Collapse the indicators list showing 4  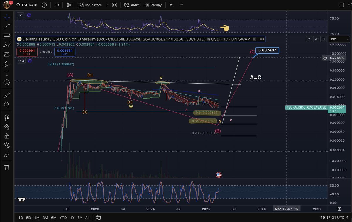pos(21,61)
